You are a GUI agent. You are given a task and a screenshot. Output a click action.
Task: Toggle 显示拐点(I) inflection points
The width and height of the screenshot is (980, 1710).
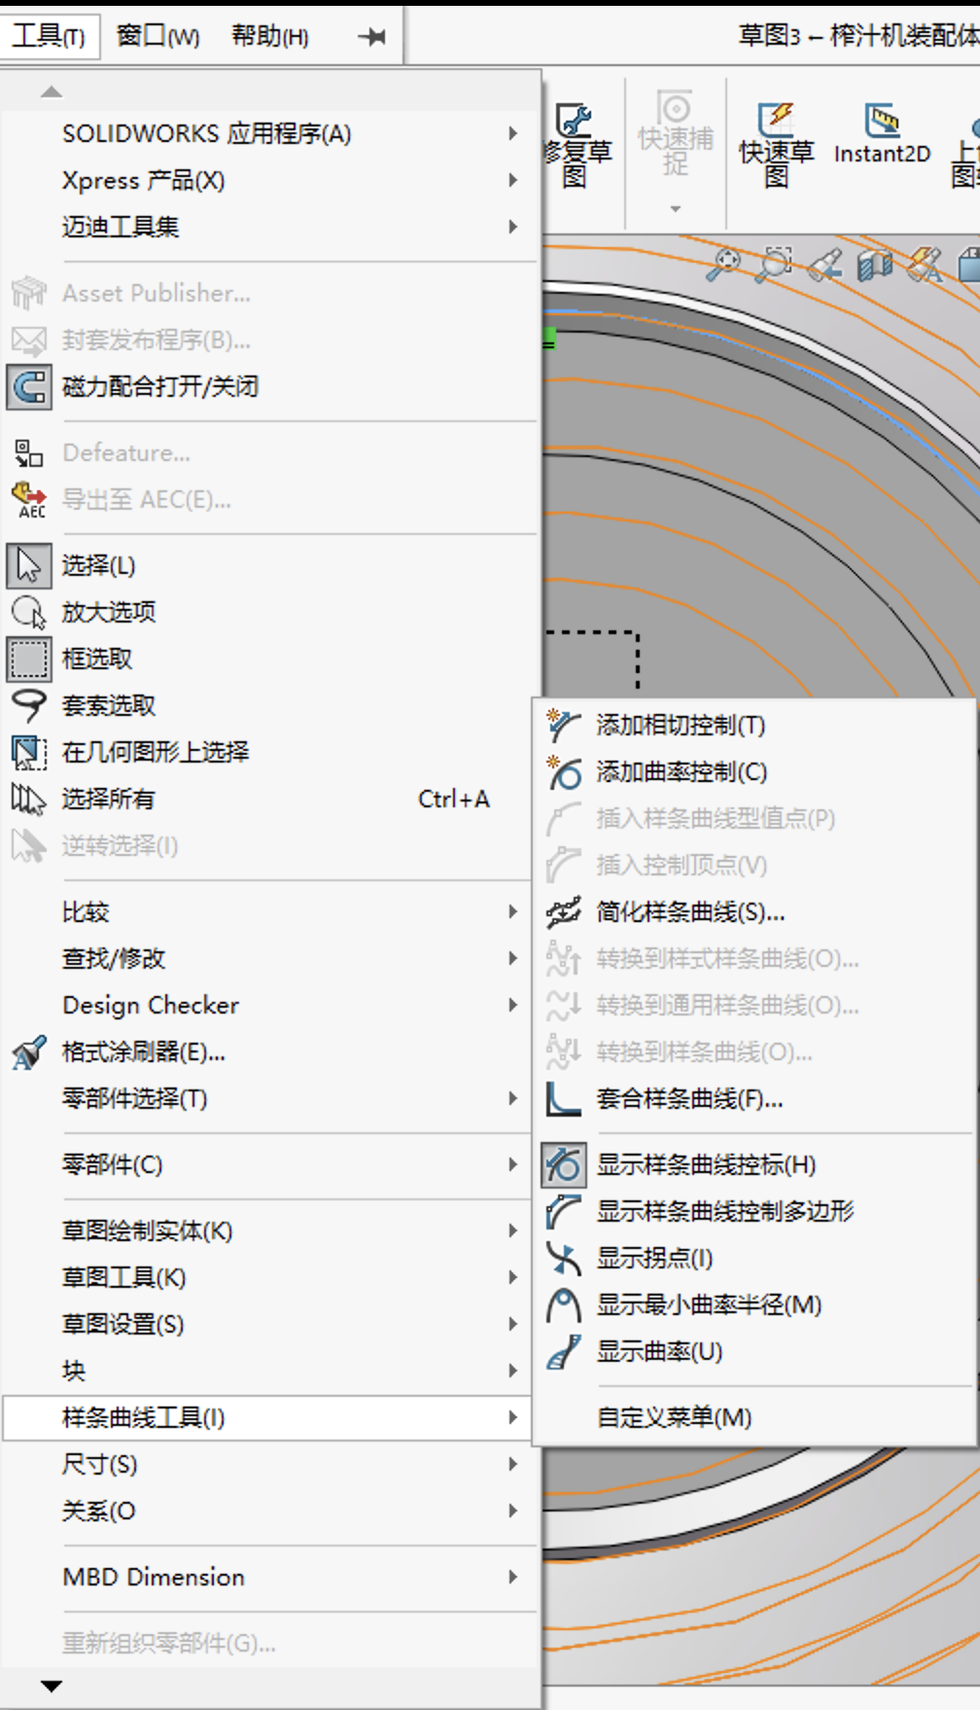click(754, 1258)
